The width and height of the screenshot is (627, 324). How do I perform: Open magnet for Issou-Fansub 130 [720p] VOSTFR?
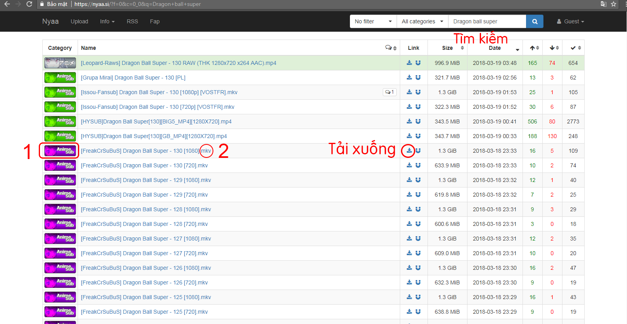tap(418, 107)
